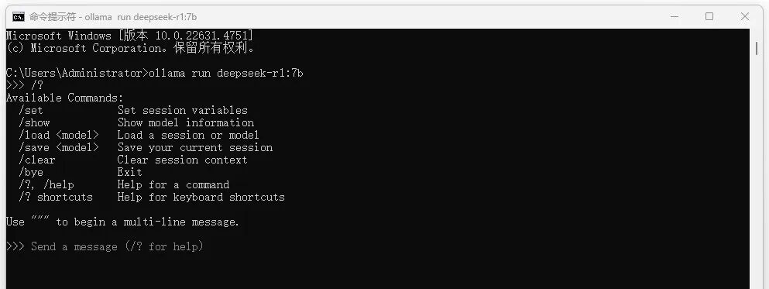769x289 pixels.
Task: Select the /load <model> command text
Action: (x=59, y=135)
